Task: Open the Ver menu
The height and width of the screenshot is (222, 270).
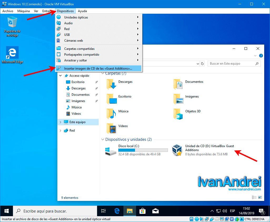Action: point(36,11)
